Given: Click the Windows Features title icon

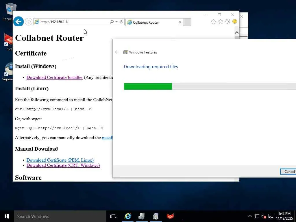Looking at the screenshot, I should pyautogui.click(x=125, y=52).
